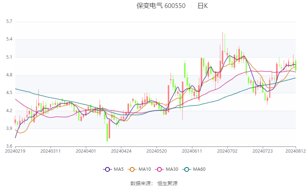Select the 20240311 date axis label

(50, 151)
